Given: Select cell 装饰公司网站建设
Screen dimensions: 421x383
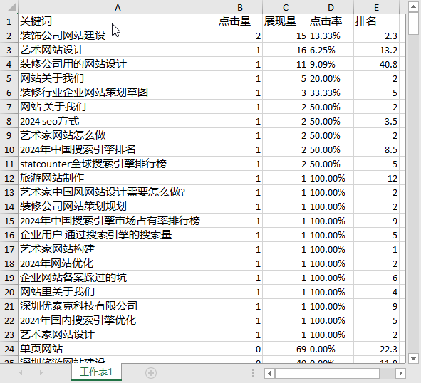Looking at the screenshot, I should pos(118,36).
